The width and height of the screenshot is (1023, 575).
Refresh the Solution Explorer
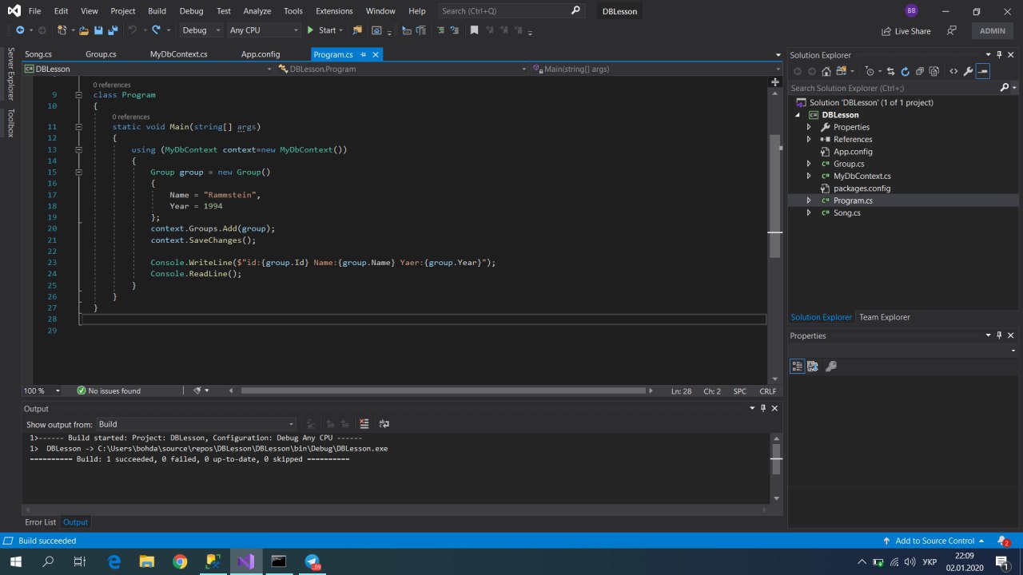(905, 71)
